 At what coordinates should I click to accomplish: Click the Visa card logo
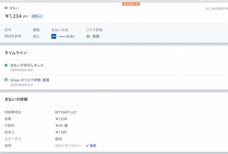[54, 36]
